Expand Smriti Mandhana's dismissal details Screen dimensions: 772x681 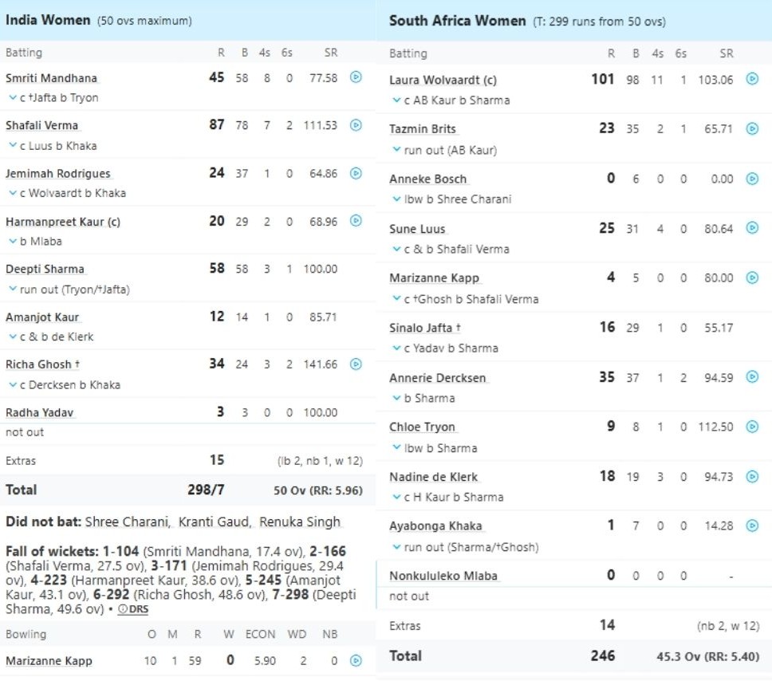[x=12, y=98]
